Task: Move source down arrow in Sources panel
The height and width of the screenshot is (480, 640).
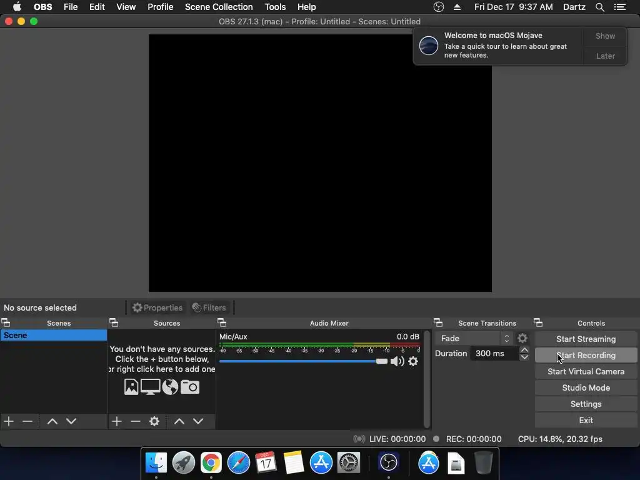Action: click(x=198, y=421)
